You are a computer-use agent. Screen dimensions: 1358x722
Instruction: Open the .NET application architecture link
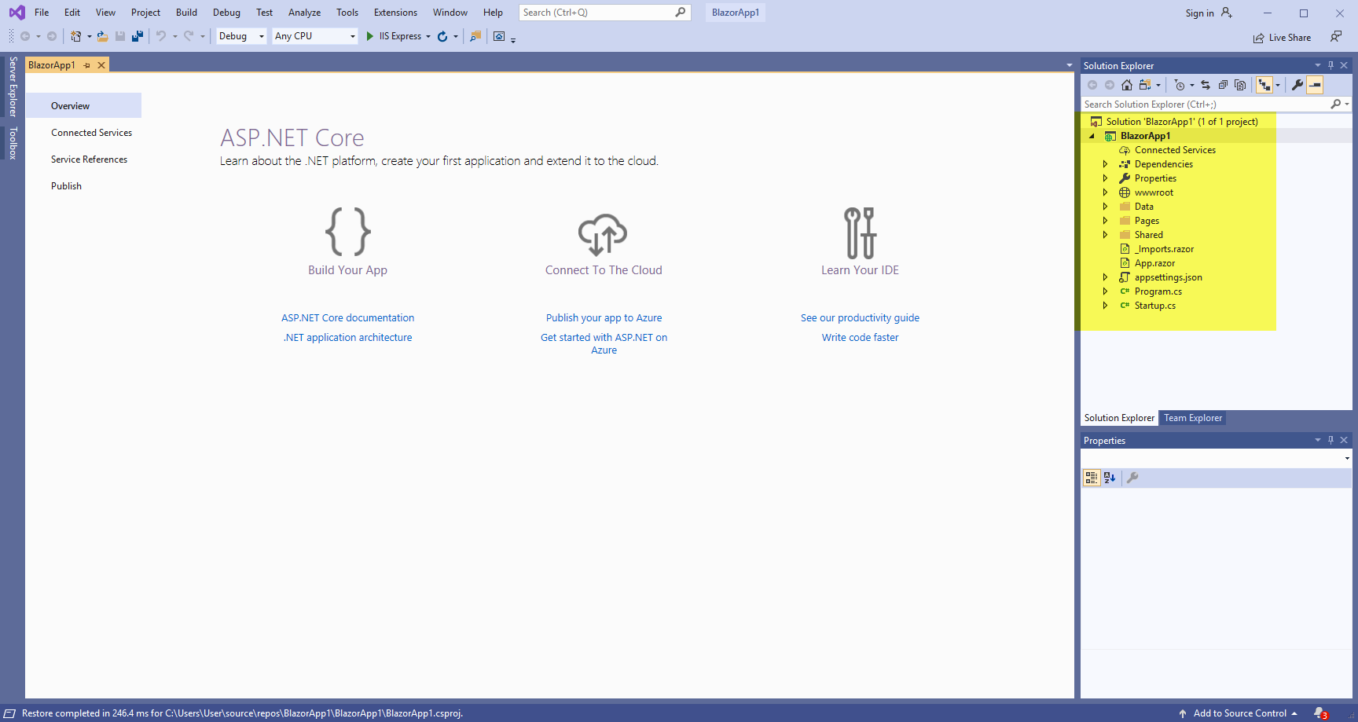coord(347,338)
